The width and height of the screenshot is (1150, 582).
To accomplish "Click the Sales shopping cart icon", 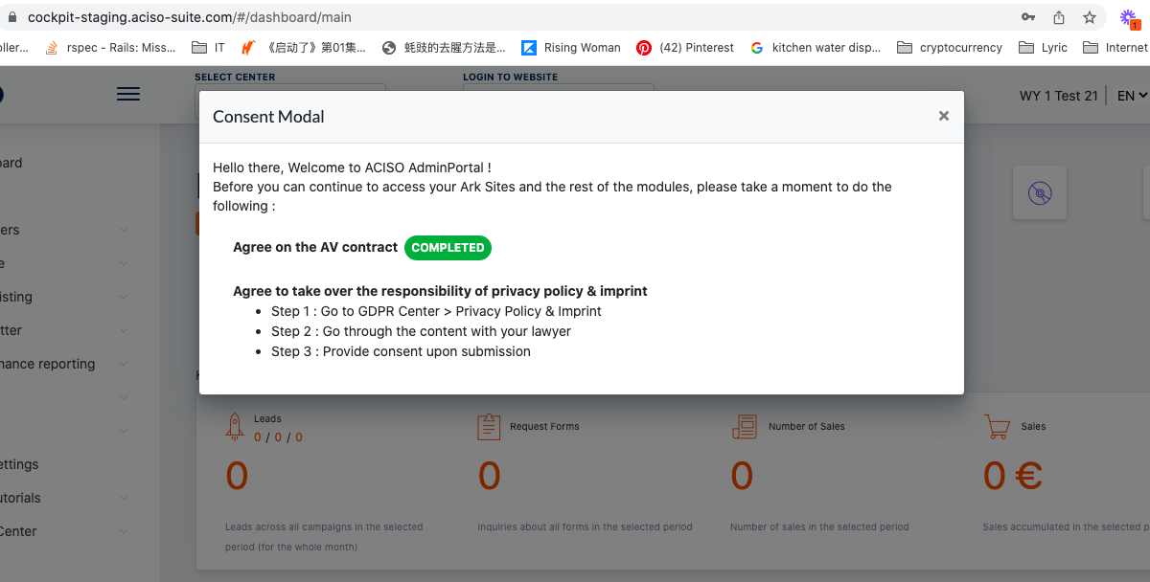I will click(997, 427).
